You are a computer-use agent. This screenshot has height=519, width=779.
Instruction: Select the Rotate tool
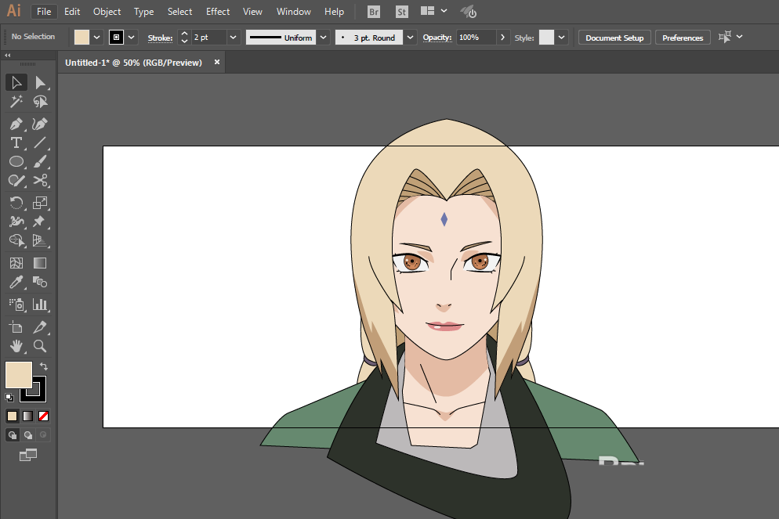[x=16, y=203]
